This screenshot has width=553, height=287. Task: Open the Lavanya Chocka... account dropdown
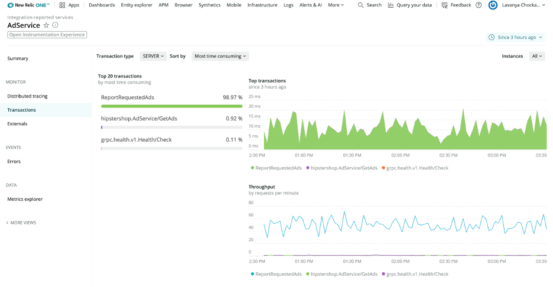[523, 5]
